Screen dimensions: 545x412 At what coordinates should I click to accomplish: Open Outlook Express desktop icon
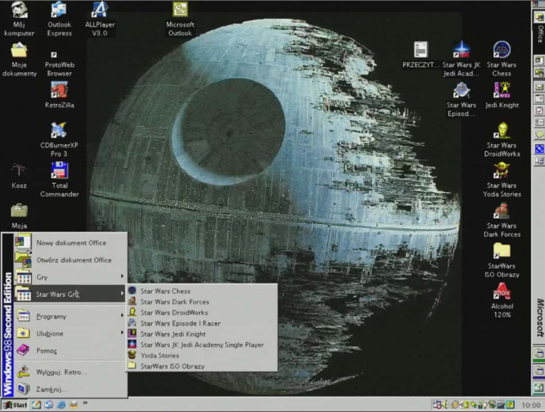[x=59, y=19]
